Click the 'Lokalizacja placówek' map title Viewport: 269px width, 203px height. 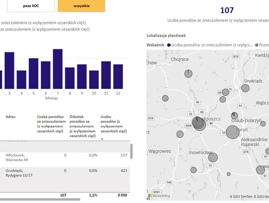(166, 35)
